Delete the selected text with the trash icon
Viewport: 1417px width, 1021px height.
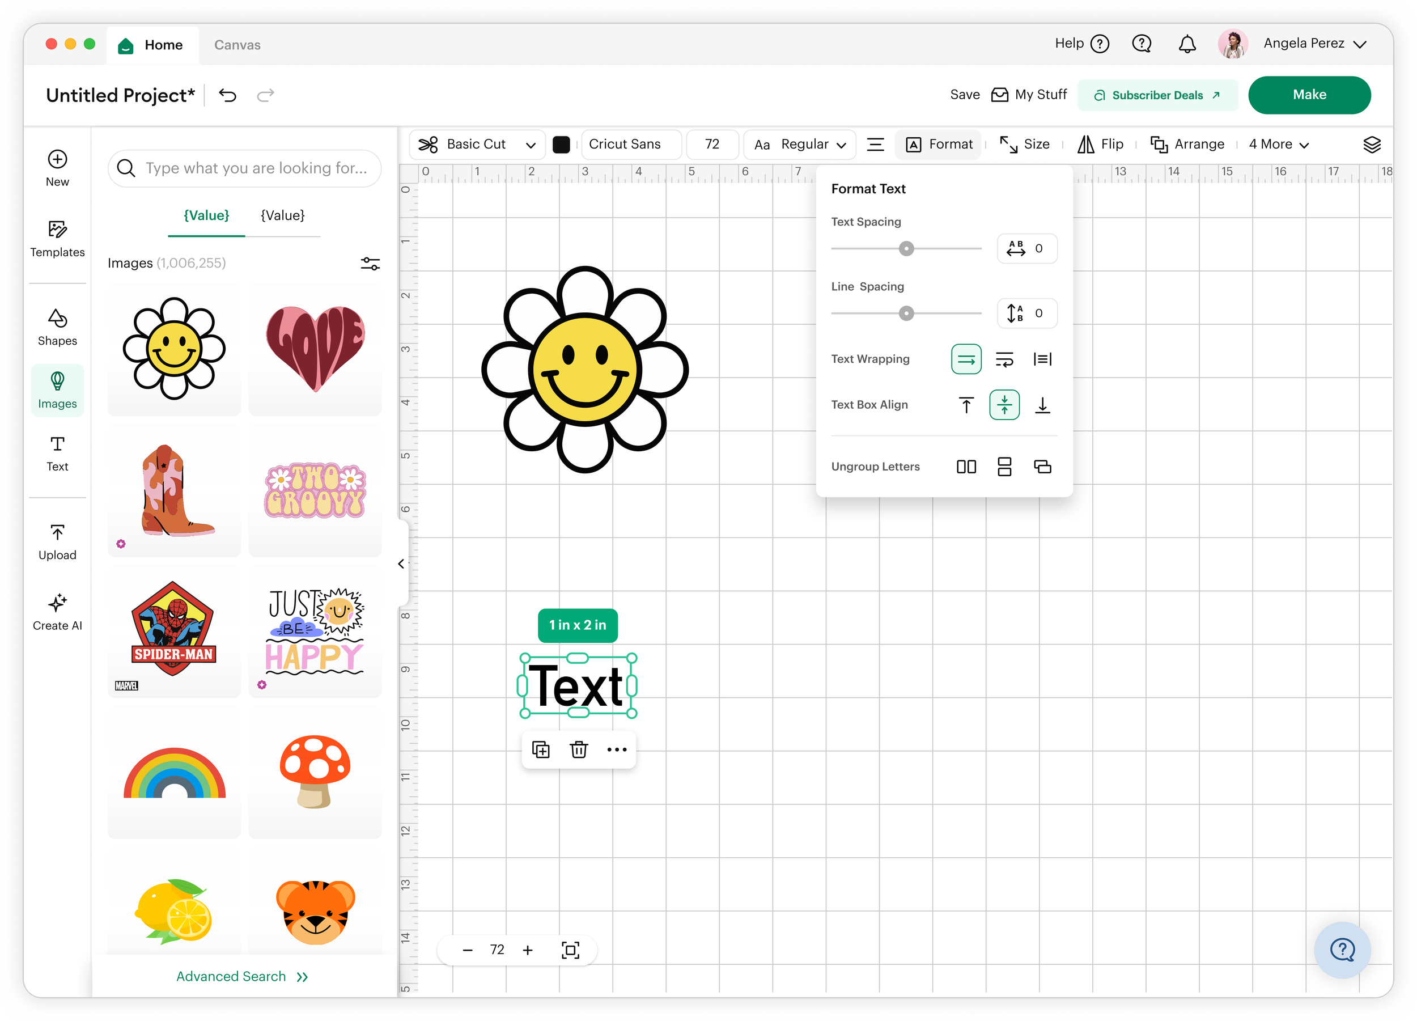(x=579, y=749)
